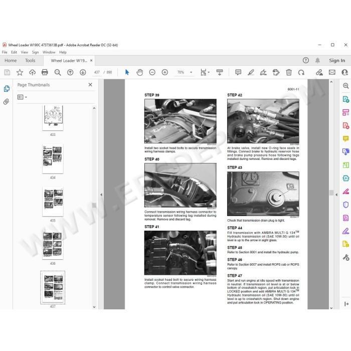Click the Print file icon
The image size is (351, 351).
[x=45, y=72]
